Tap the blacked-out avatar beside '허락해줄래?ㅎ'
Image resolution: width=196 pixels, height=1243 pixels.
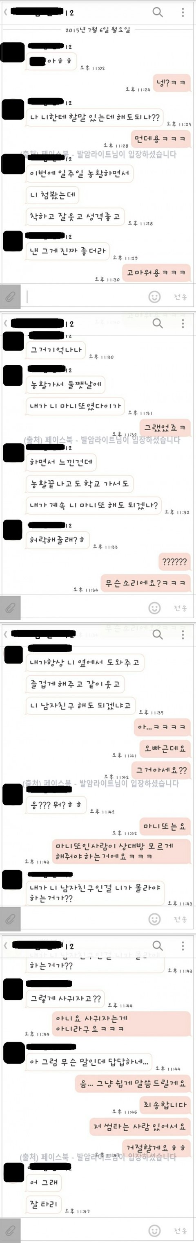(13, 529)
